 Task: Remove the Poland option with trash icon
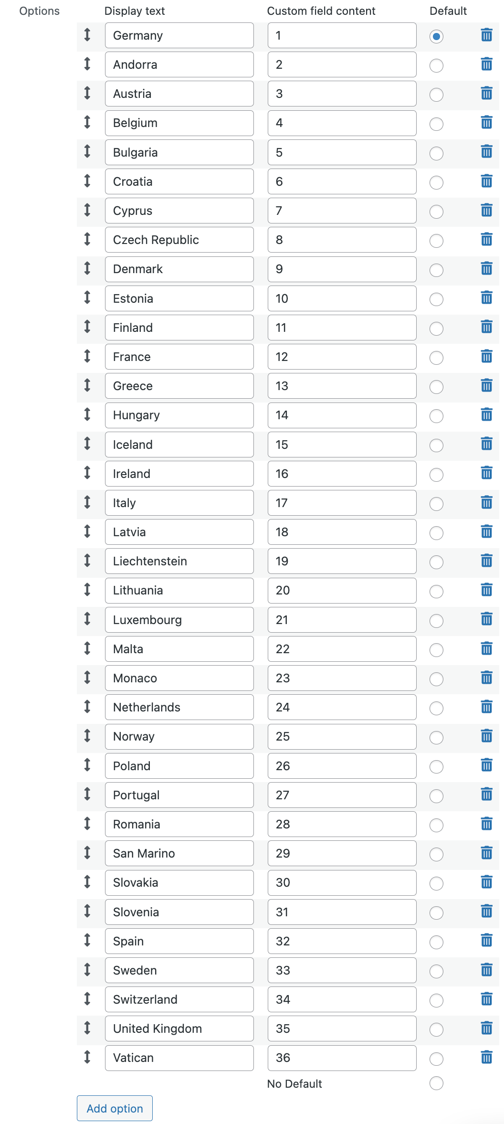pos(486,765)
